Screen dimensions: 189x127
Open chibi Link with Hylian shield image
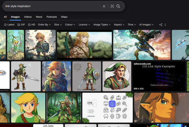click(40, 45)
